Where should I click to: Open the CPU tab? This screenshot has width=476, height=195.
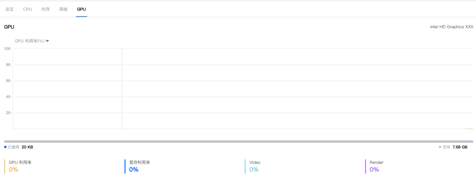[27, 9]
